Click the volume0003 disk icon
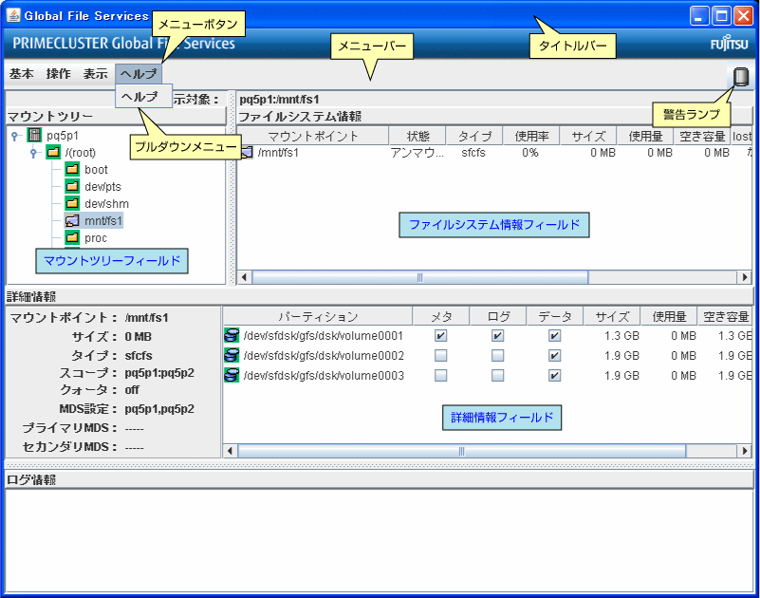The width and height of the screenshot is (760, 598). 232,375
